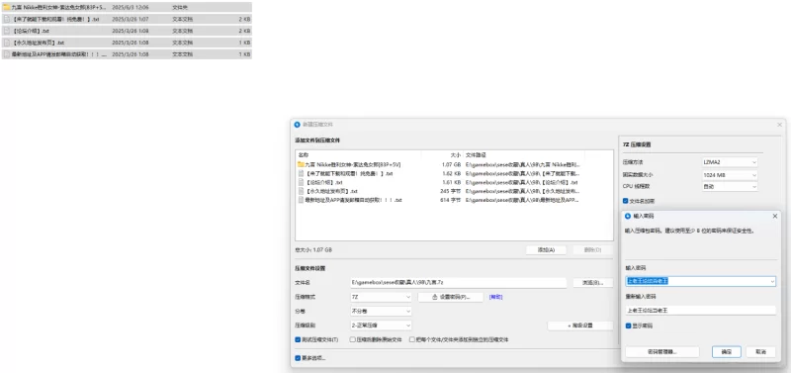Click the 重新输入密码 input field
The width and height of the screenshot is (791, 373).
[x=700, y=311]
